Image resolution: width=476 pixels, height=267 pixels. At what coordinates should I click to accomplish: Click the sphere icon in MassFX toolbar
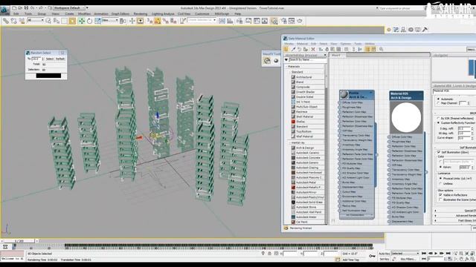pos(276,61)
